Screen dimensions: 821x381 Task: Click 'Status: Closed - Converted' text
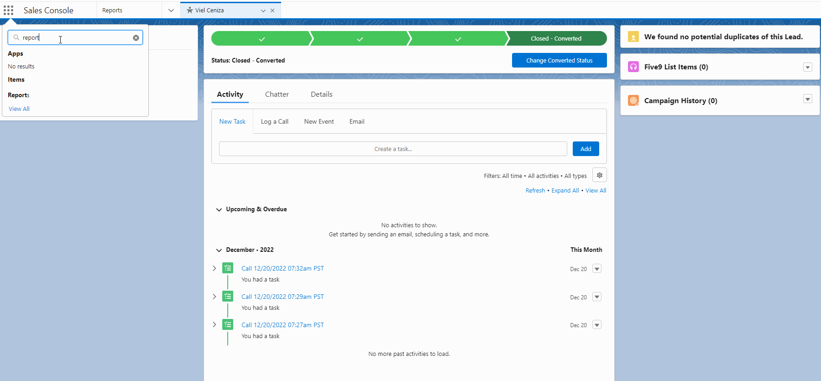pos(248,61)
